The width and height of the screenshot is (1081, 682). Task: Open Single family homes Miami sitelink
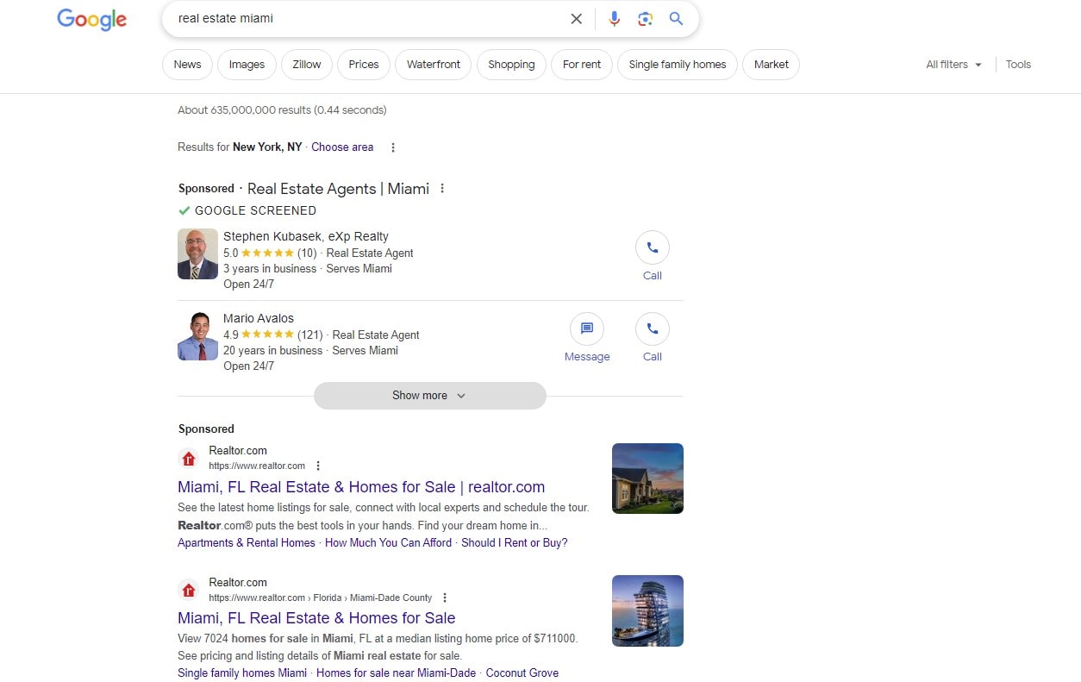(x=242, y=673)
